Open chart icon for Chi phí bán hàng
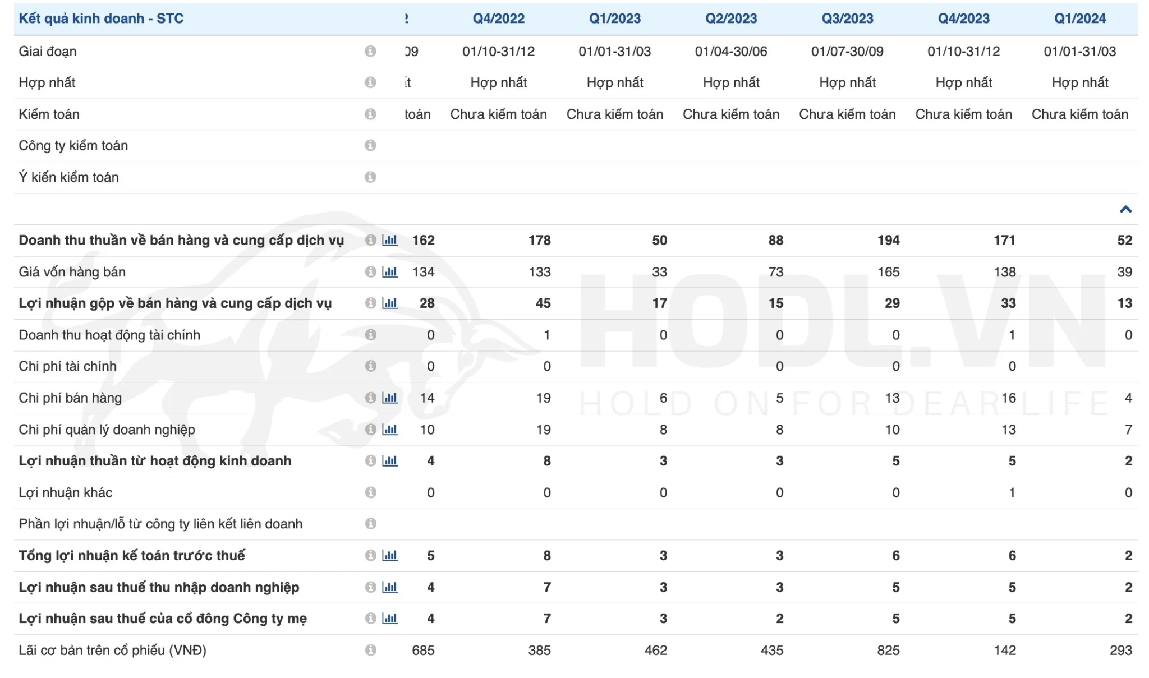Image resolution: width=1149 pixels, height=678 pixels. (389, 398)
